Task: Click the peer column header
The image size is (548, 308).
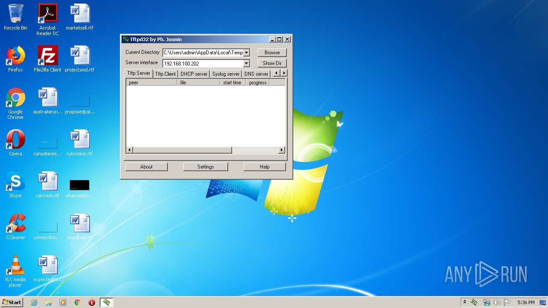Action: 152,83
